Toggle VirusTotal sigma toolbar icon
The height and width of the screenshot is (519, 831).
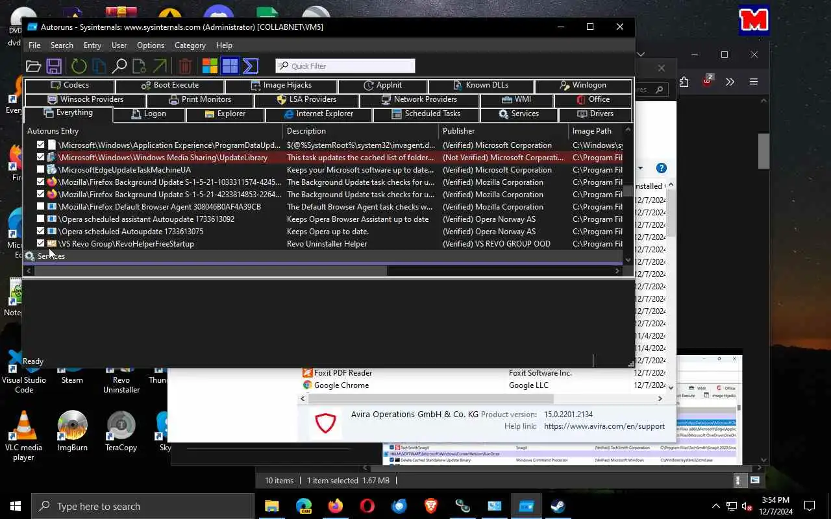point(251,66)
